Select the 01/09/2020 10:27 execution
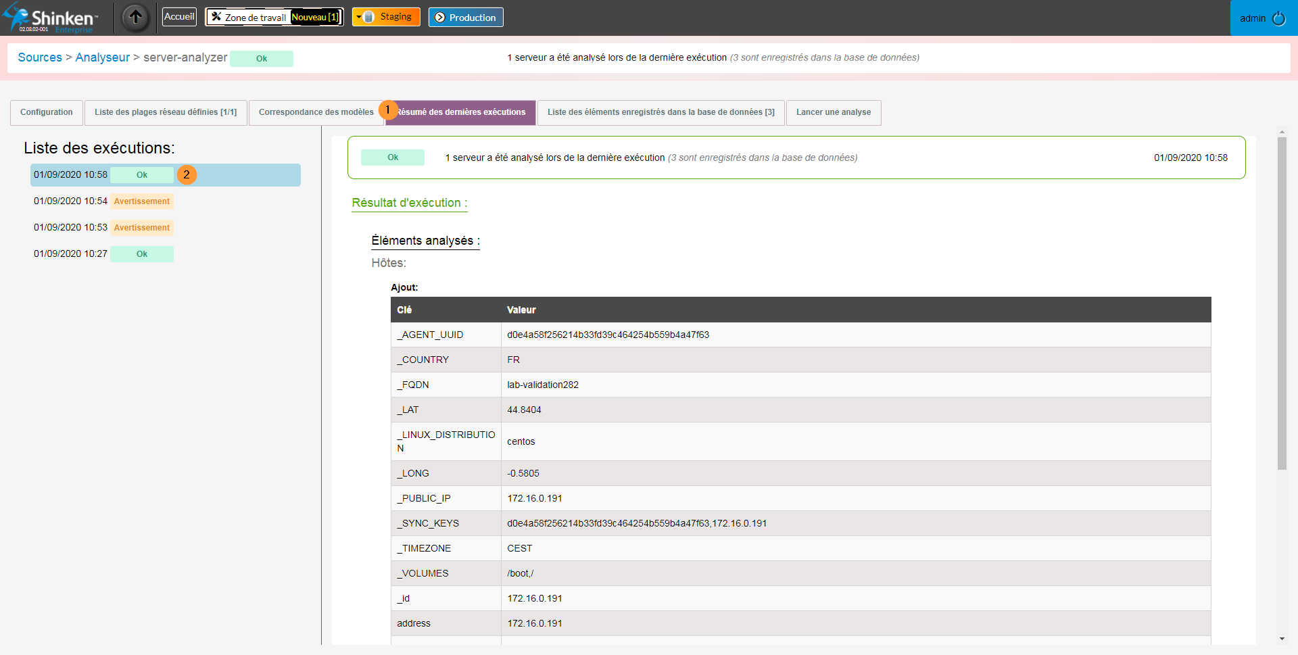The image size is (1298, 655). 71,253
